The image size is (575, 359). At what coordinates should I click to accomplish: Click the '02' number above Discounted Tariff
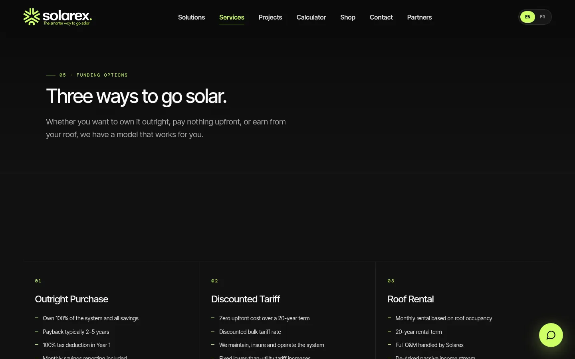coord(215,281)
